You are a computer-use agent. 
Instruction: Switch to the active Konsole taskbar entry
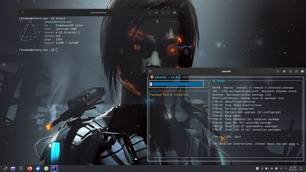click(x=55, y=168)
